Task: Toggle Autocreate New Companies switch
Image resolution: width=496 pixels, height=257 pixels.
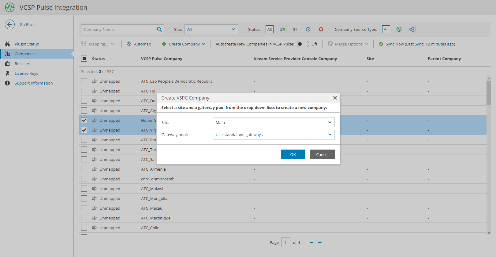Action: tap(303, 44)
